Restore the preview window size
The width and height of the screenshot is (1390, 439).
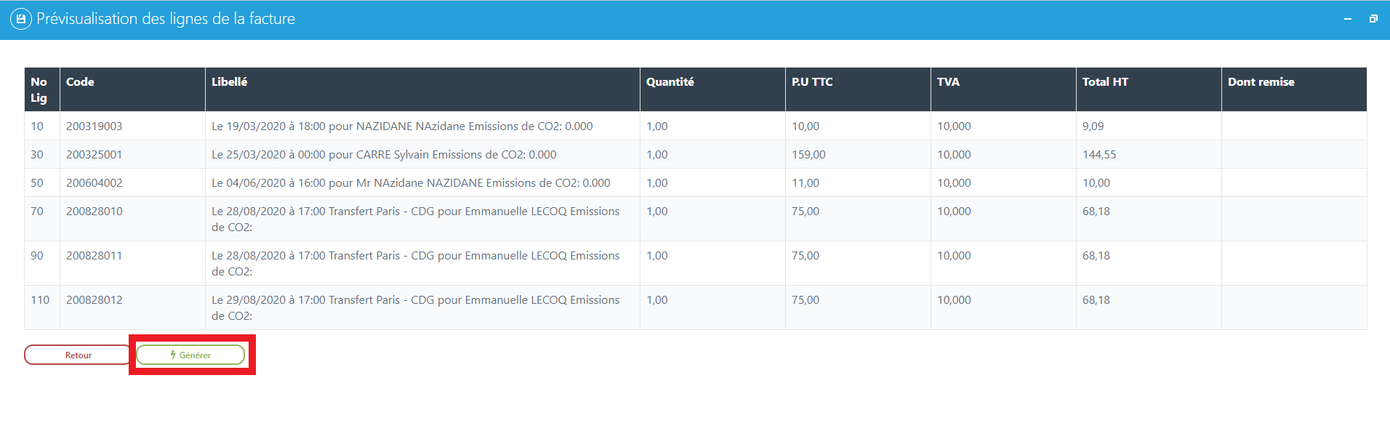point(1373,19)
